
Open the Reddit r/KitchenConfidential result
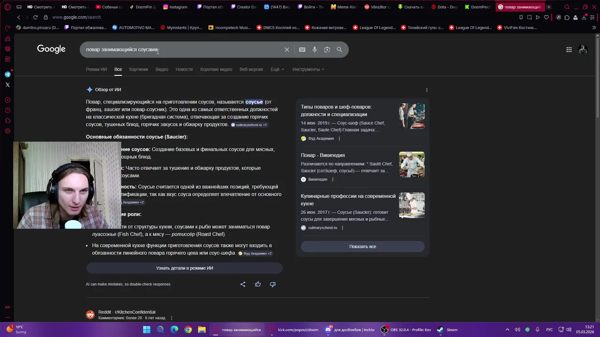pos(127,312)
